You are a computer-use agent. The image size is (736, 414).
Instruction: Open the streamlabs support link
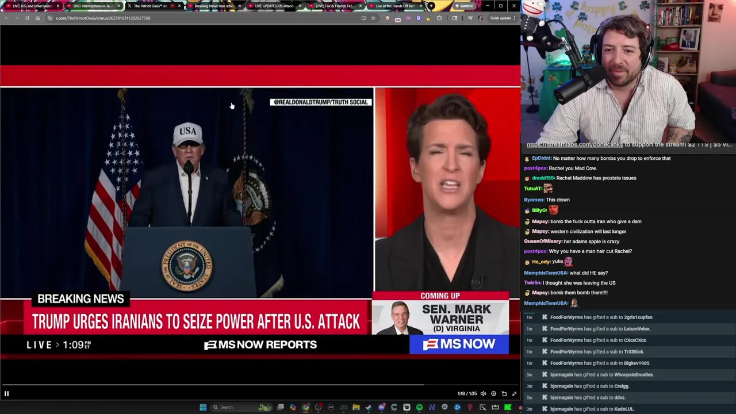[574, 145]
